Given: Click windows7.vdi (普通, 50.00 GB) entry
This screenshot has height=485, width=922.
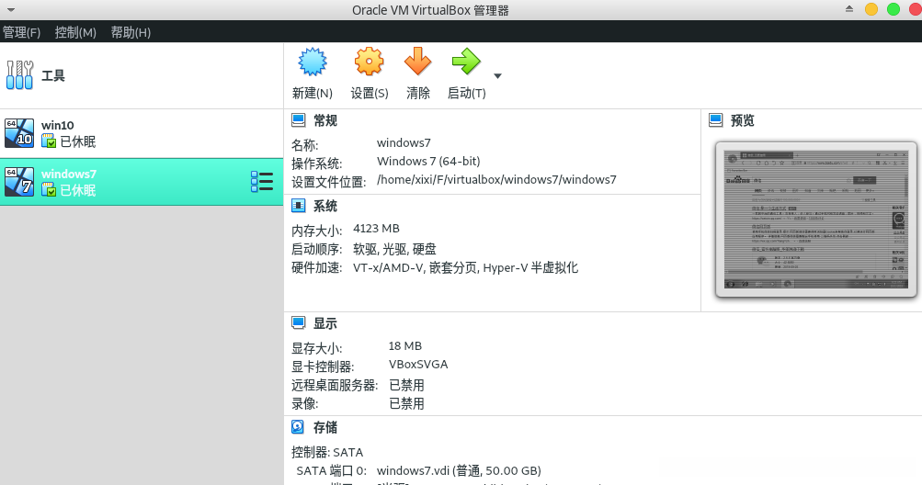Looking at the screenshot, I should coord(459,471).
